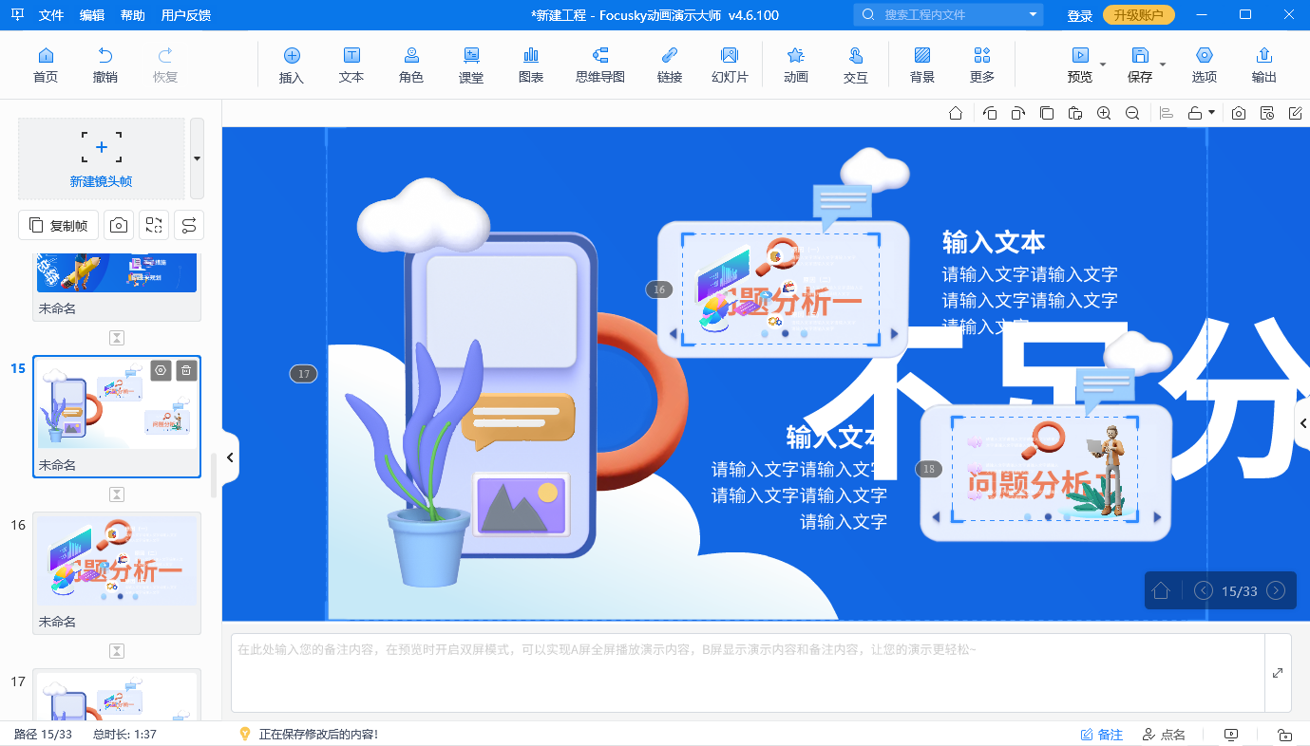This screenshot has width=1310, height=746.
Task: Toggle the 备注 notes panel
Action: tap(1102, 735)
